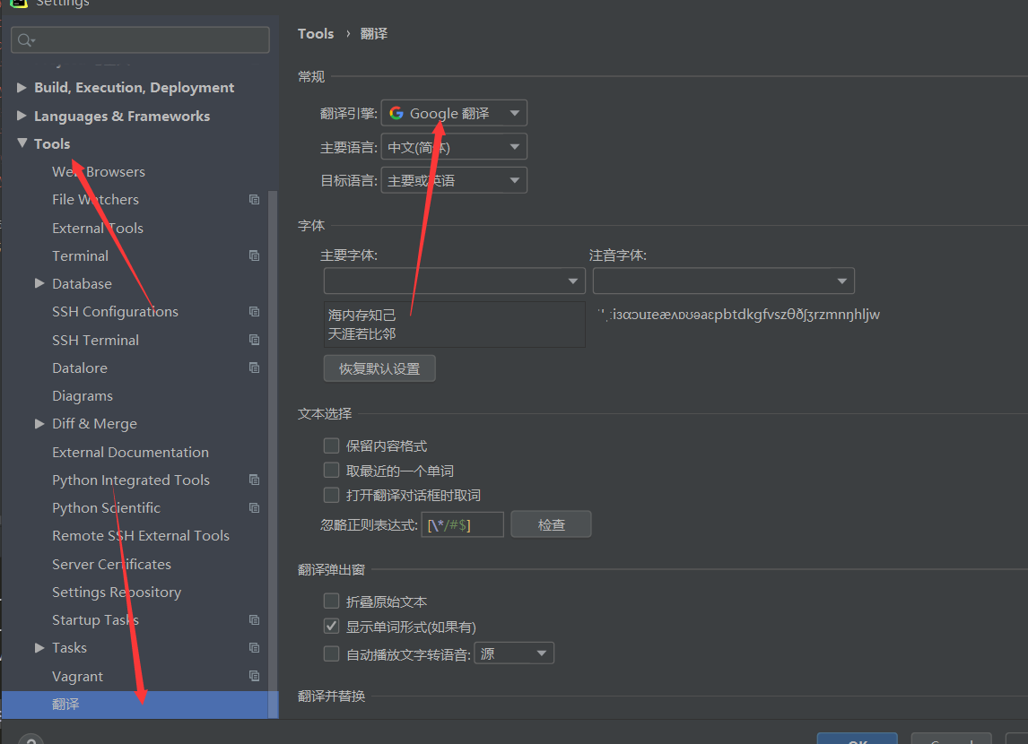
Task: Select Python Integrated Tools page
Action: (130, 480)
